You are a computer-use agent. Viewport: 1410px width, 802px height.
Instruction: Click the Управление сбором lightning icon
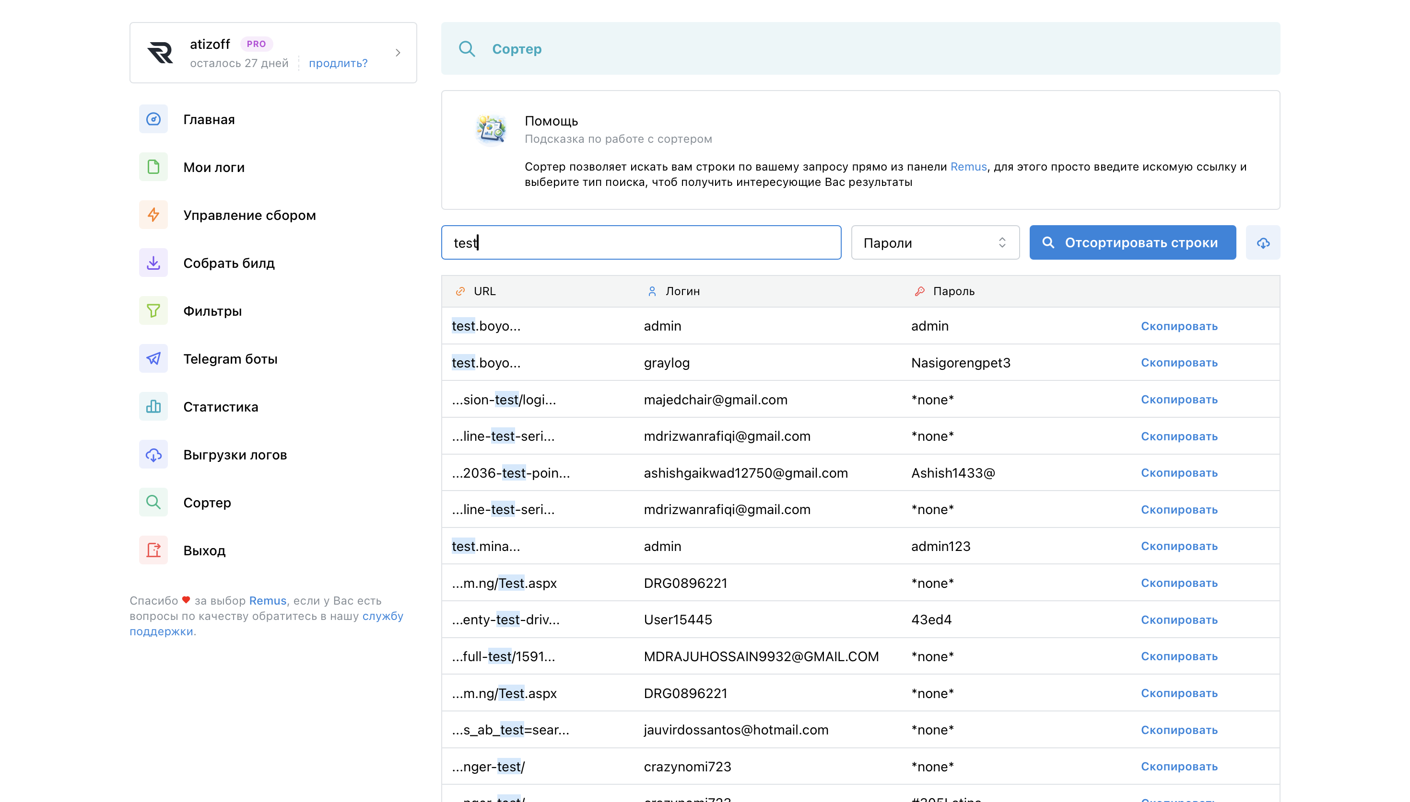click(x=153, y=215)
